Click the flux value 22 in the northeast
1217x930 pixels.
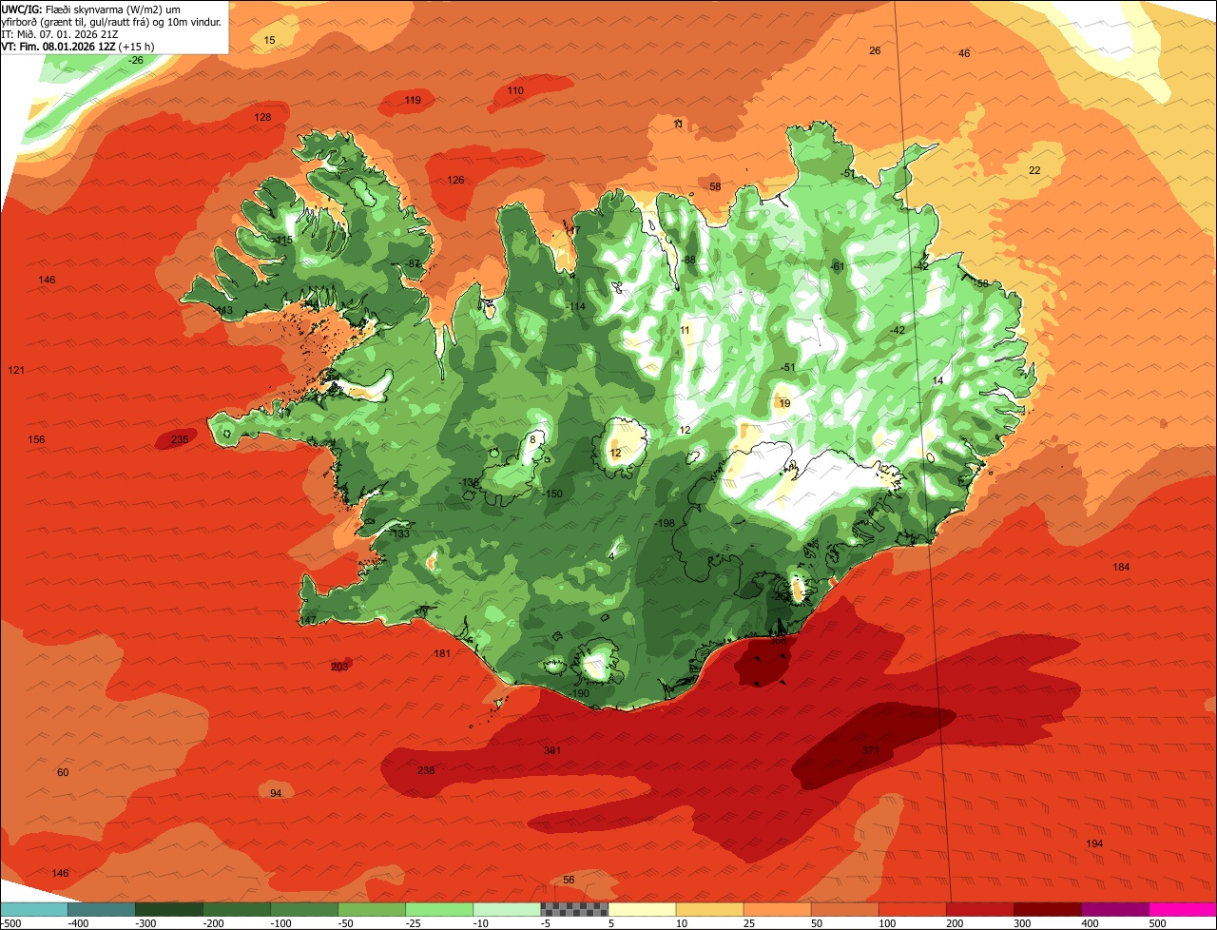coord(1034,170)
